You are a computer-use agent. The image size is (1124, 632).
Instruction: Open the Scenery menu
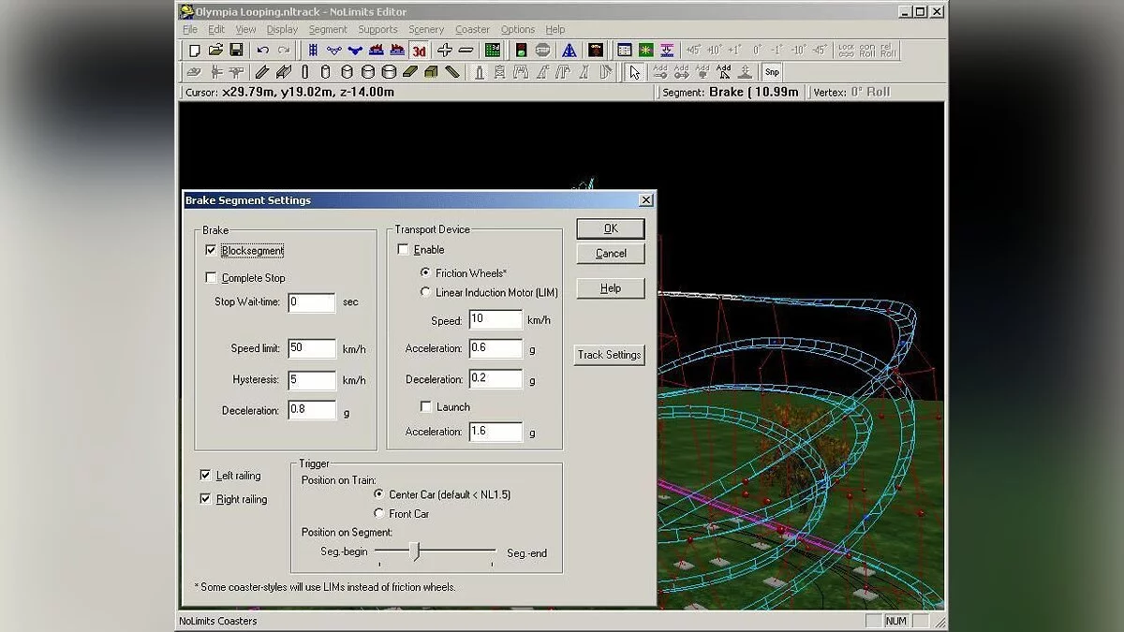pos(426,29)
